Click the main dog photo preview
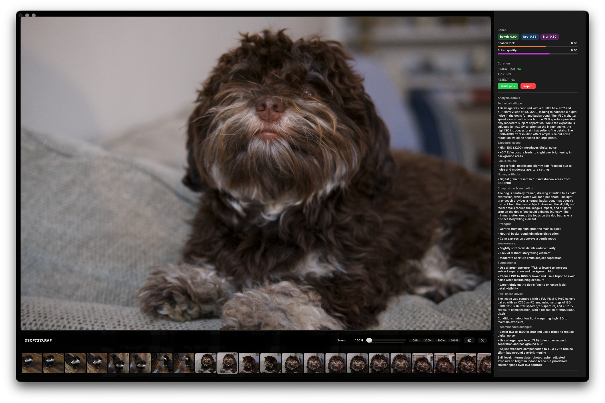 (x=256, y=173)
